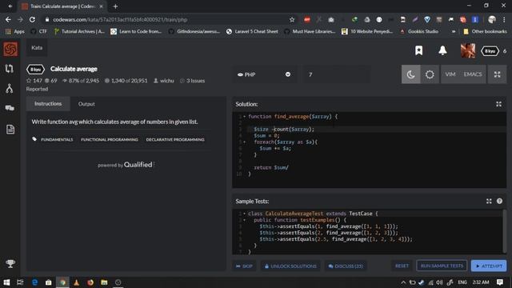This screenshot has height=288, width=512.
Task: Expand the Solution editor panel
Action: pos(498,104)
